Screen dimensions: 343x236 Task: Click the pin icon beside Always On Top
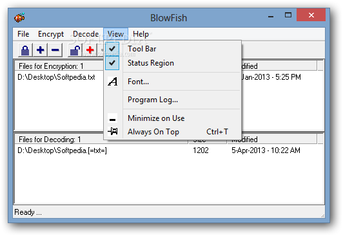tap(113, 131)
